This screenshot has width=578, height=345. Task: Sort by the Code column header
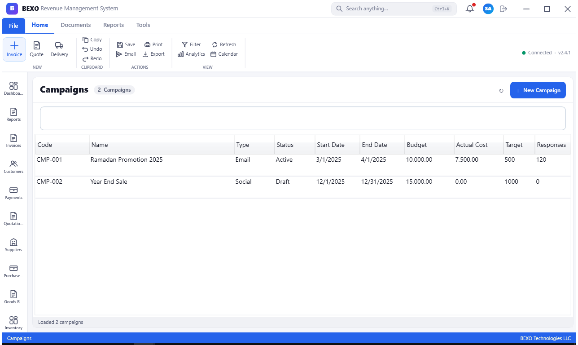click(62, 145)
